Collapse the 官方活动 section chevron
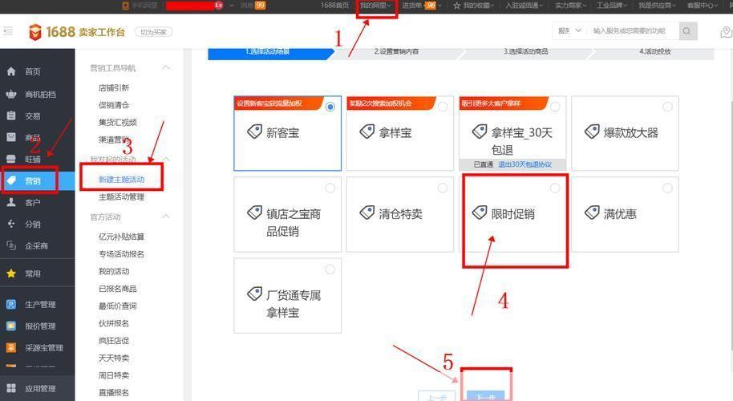The width and height of the screenshot is (733, 401). click(x=166, y=217)
